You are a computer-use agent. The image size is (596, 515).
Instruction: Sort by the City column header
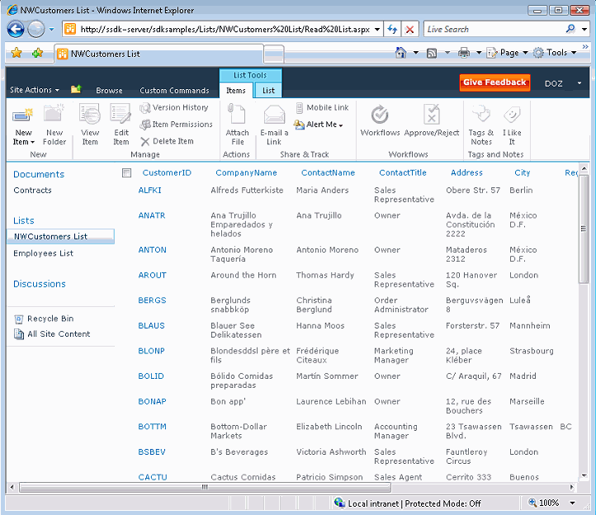(523, 173)
